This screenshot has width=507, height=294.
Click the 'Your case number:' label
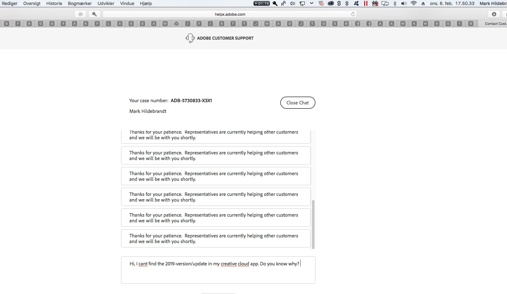pos(149,101)
